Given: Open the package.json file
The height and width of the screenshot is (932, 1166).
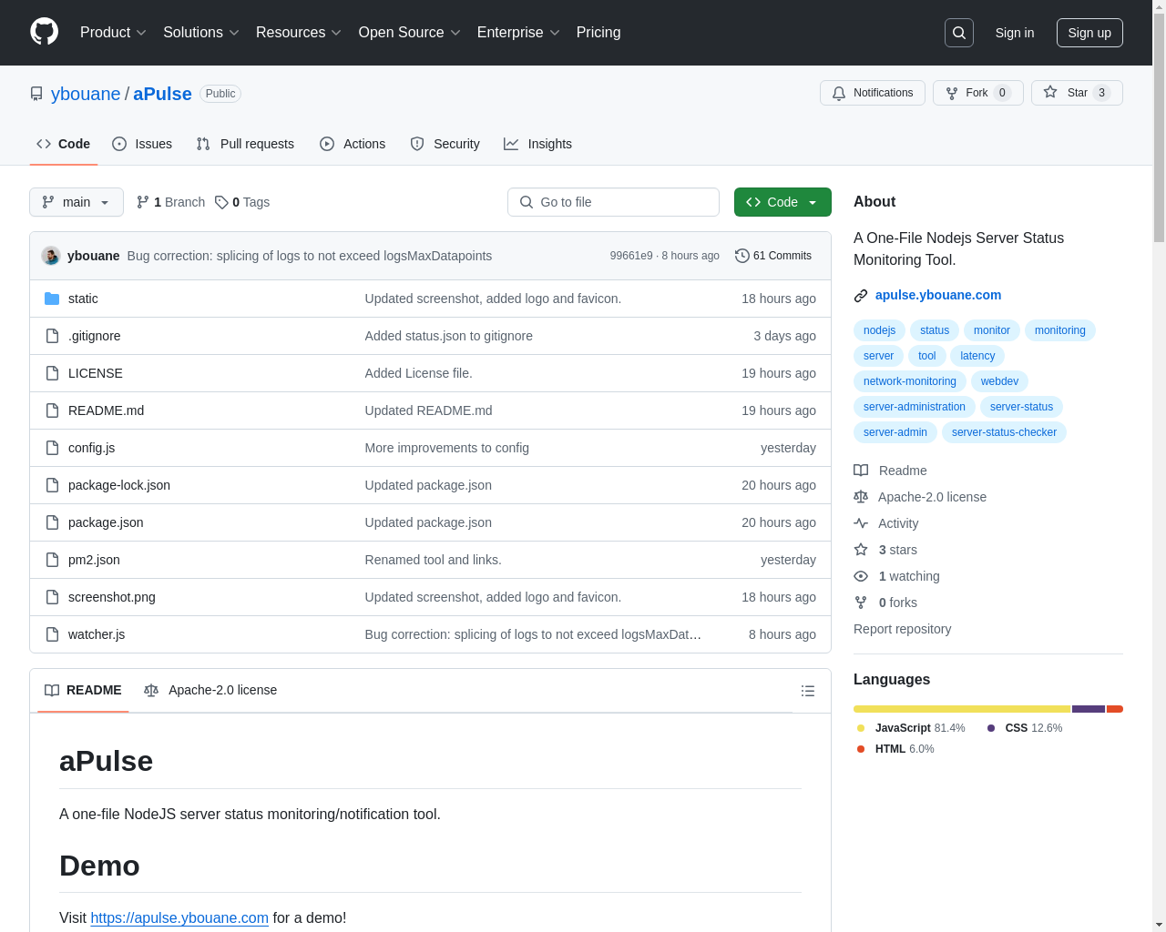Looking at the screenshot, I should [x=106, y=522].
